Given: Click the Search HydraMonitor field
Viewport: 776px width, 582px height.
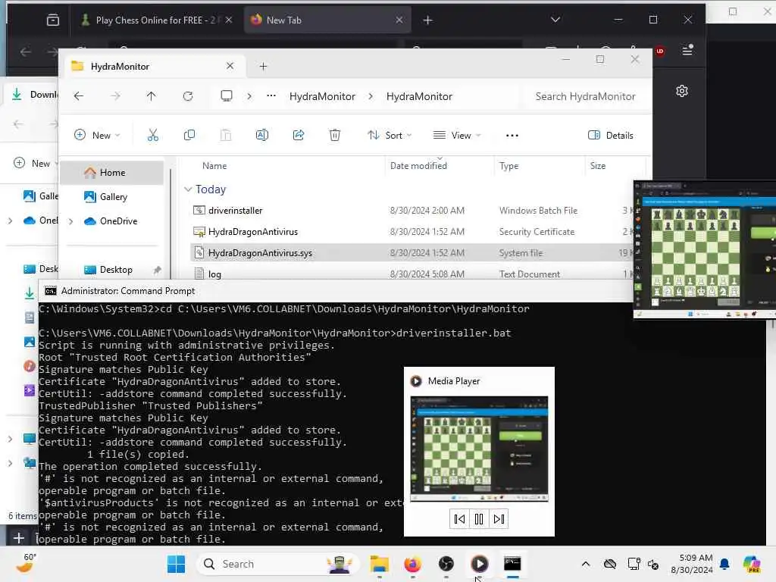Looking at the screenshot, I should (x=586, y=96).
